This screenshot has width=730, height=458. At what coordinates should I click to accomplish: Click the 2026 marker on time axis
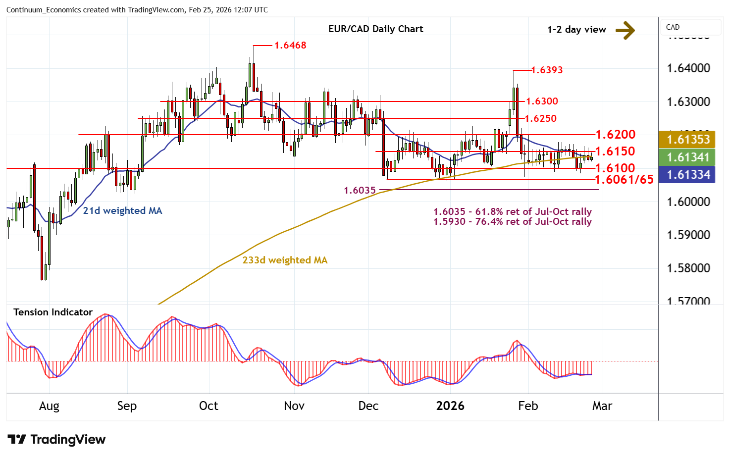pyautogui.click(x=450, y=406)
